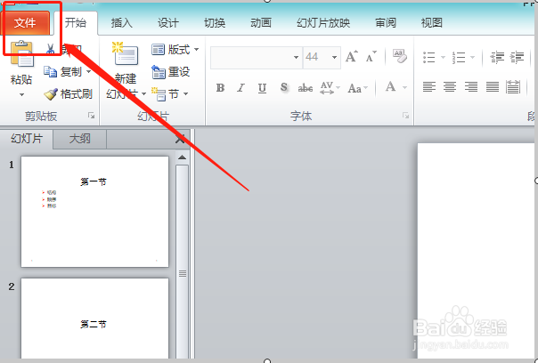Justify text alignment
538x363 pixels.
pos(492,86)
